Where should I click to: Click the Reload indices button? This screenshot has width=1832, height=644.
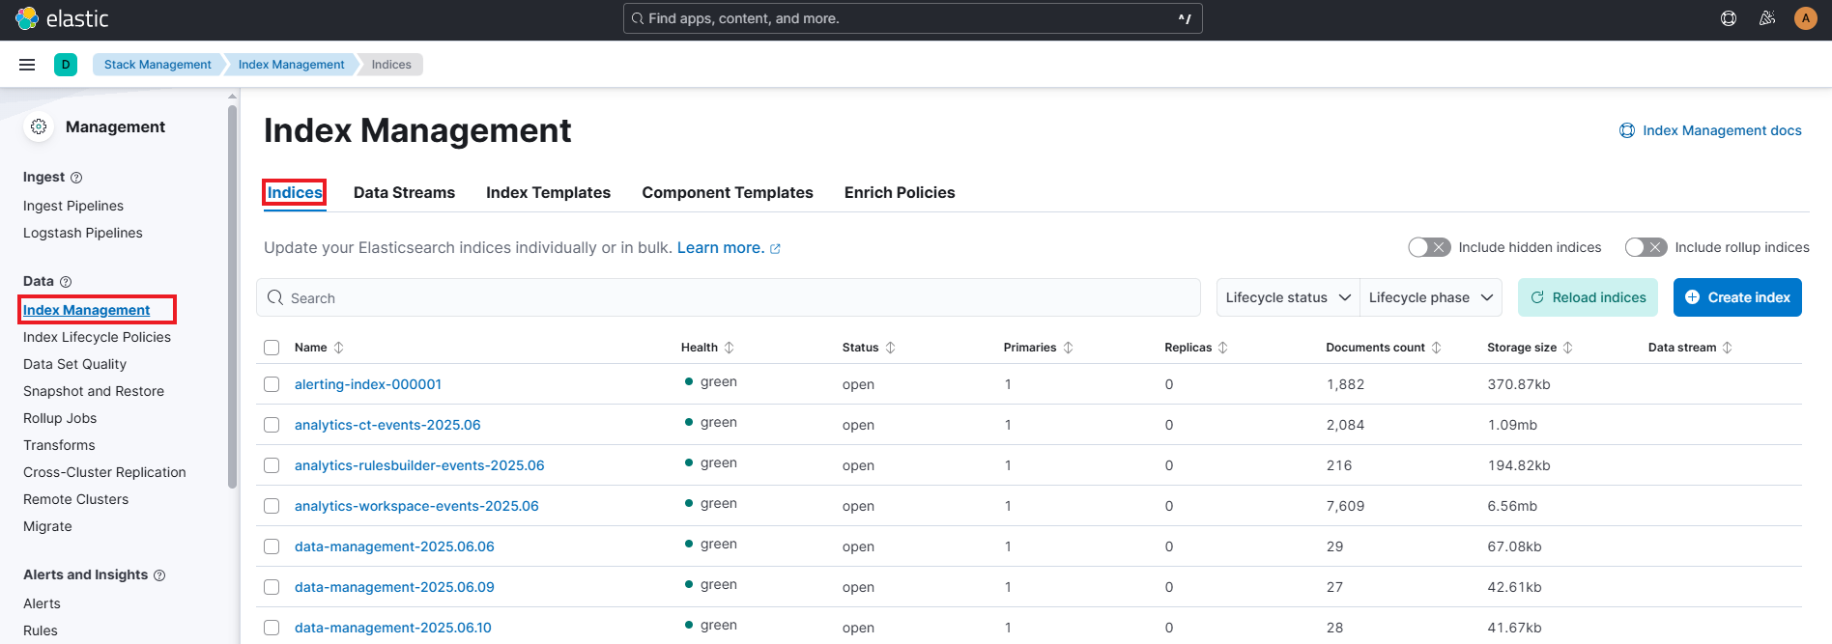1588,297
